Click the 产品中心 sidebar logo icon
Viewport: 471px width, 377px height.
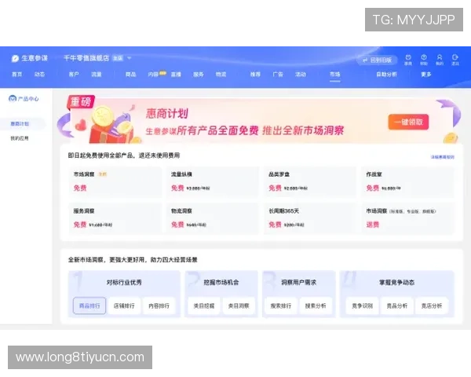tap(13, 98)
